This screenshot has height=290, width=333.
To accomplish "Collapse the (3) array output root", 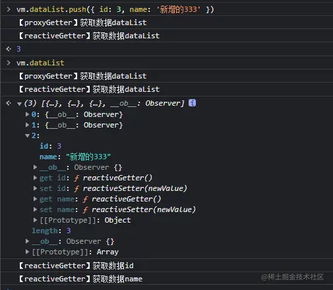I will [x=19, y=104].
